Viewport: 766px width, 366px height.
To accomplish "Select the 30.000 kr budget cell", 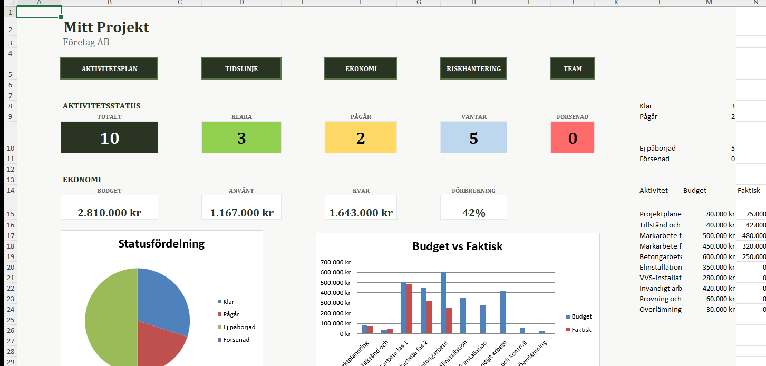I will point(709,309).
